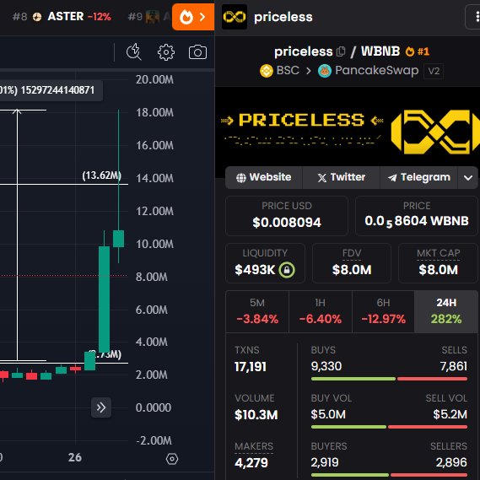480x480 pixels.
Task: Open the project Website link
Action: click(264, 177)
